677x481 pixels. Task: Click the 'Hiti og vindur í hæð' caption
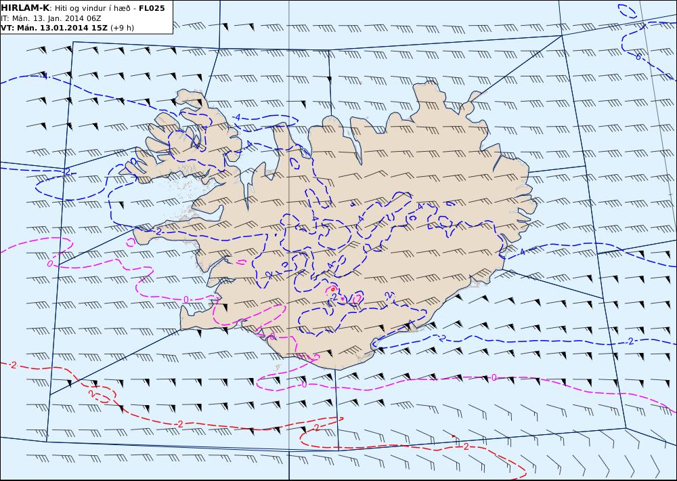point(91,8)
